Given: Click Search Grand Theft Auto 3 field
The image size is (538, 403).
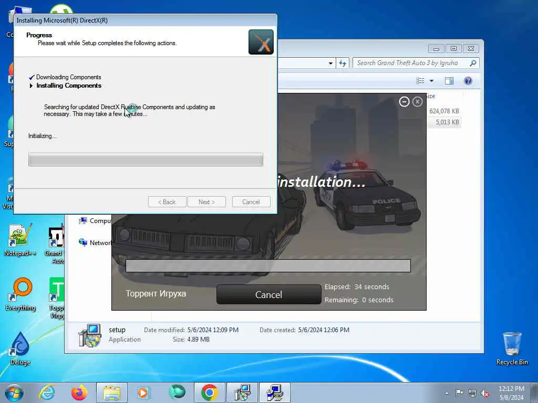Looking at the screenshot, I should pos(411,63).
